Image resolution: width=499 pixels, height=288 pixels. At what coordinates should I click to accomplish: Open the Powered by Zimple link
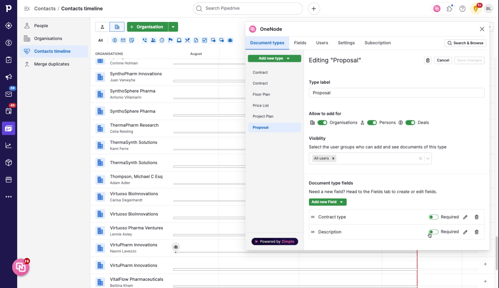click(x=275, y=242)
